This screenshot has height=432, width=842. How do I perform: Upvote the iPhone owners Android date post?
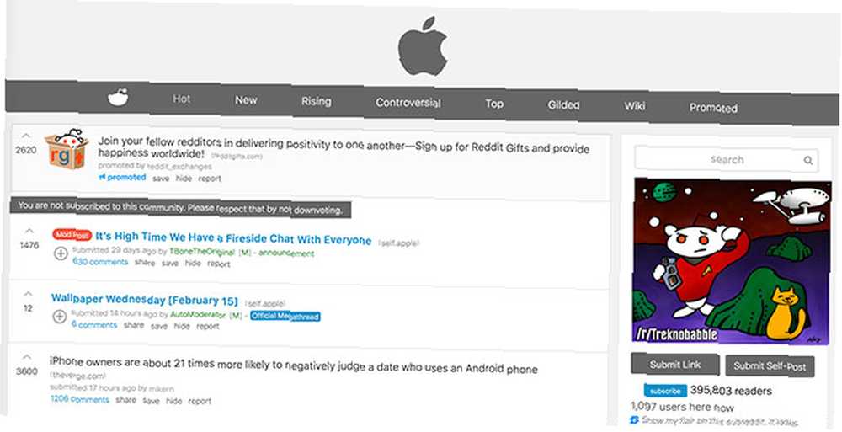26,357
